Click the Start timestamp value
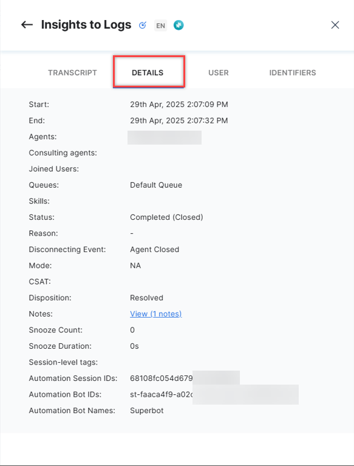 [x=179, y=105]
